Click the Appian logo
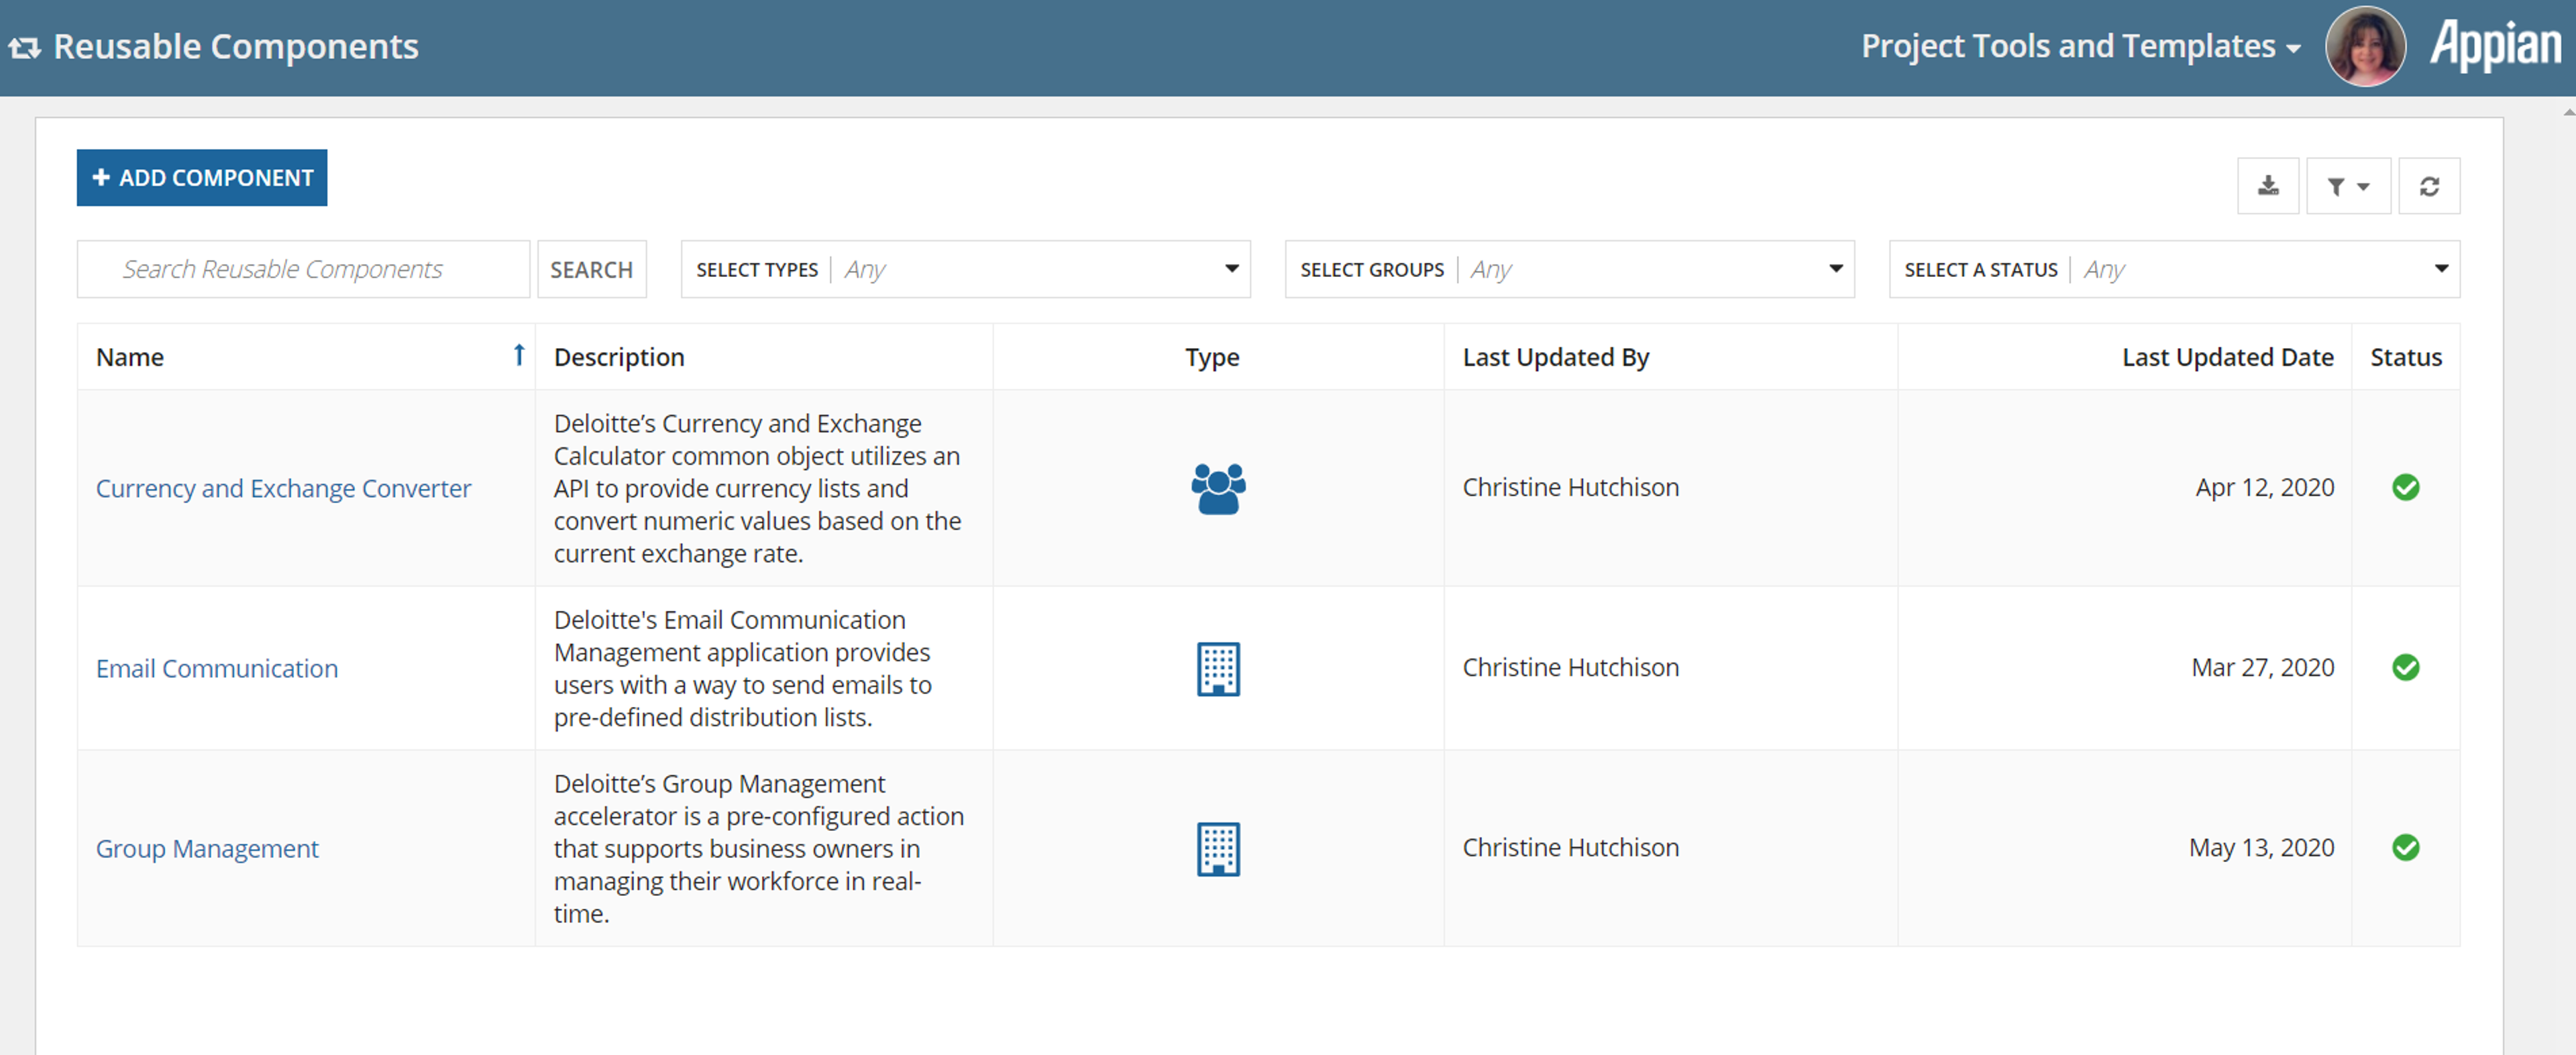The height and width of the screenshot is (1055, 2576). pos(2495,46)
